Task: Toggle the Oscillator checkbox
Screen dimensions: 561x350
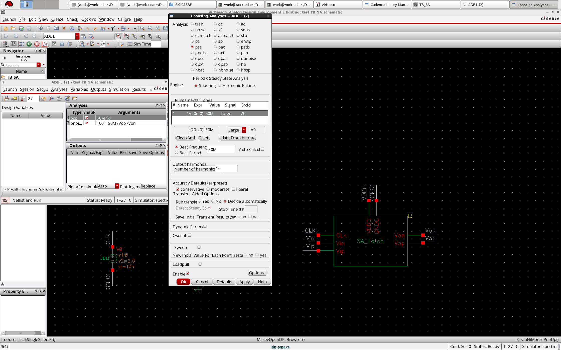Action: click(190, 235)
